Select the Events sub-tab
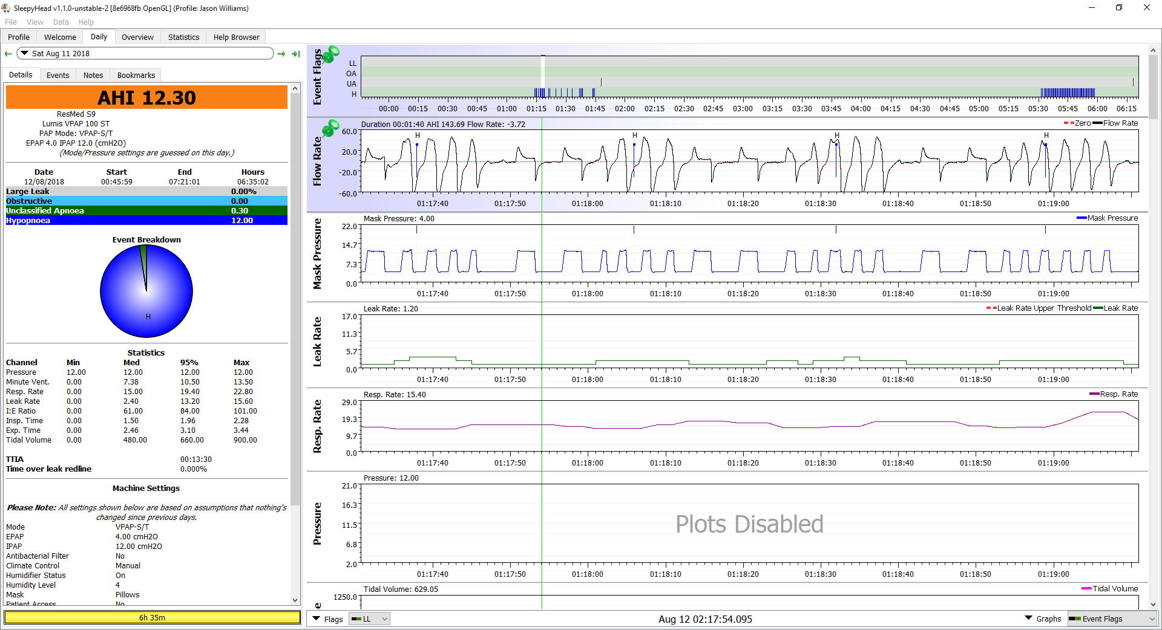 57,75
